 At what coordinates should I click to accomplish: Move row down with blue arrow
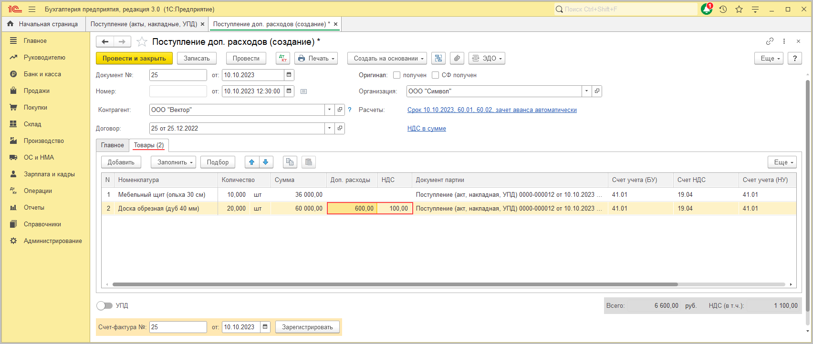(266, 162)
